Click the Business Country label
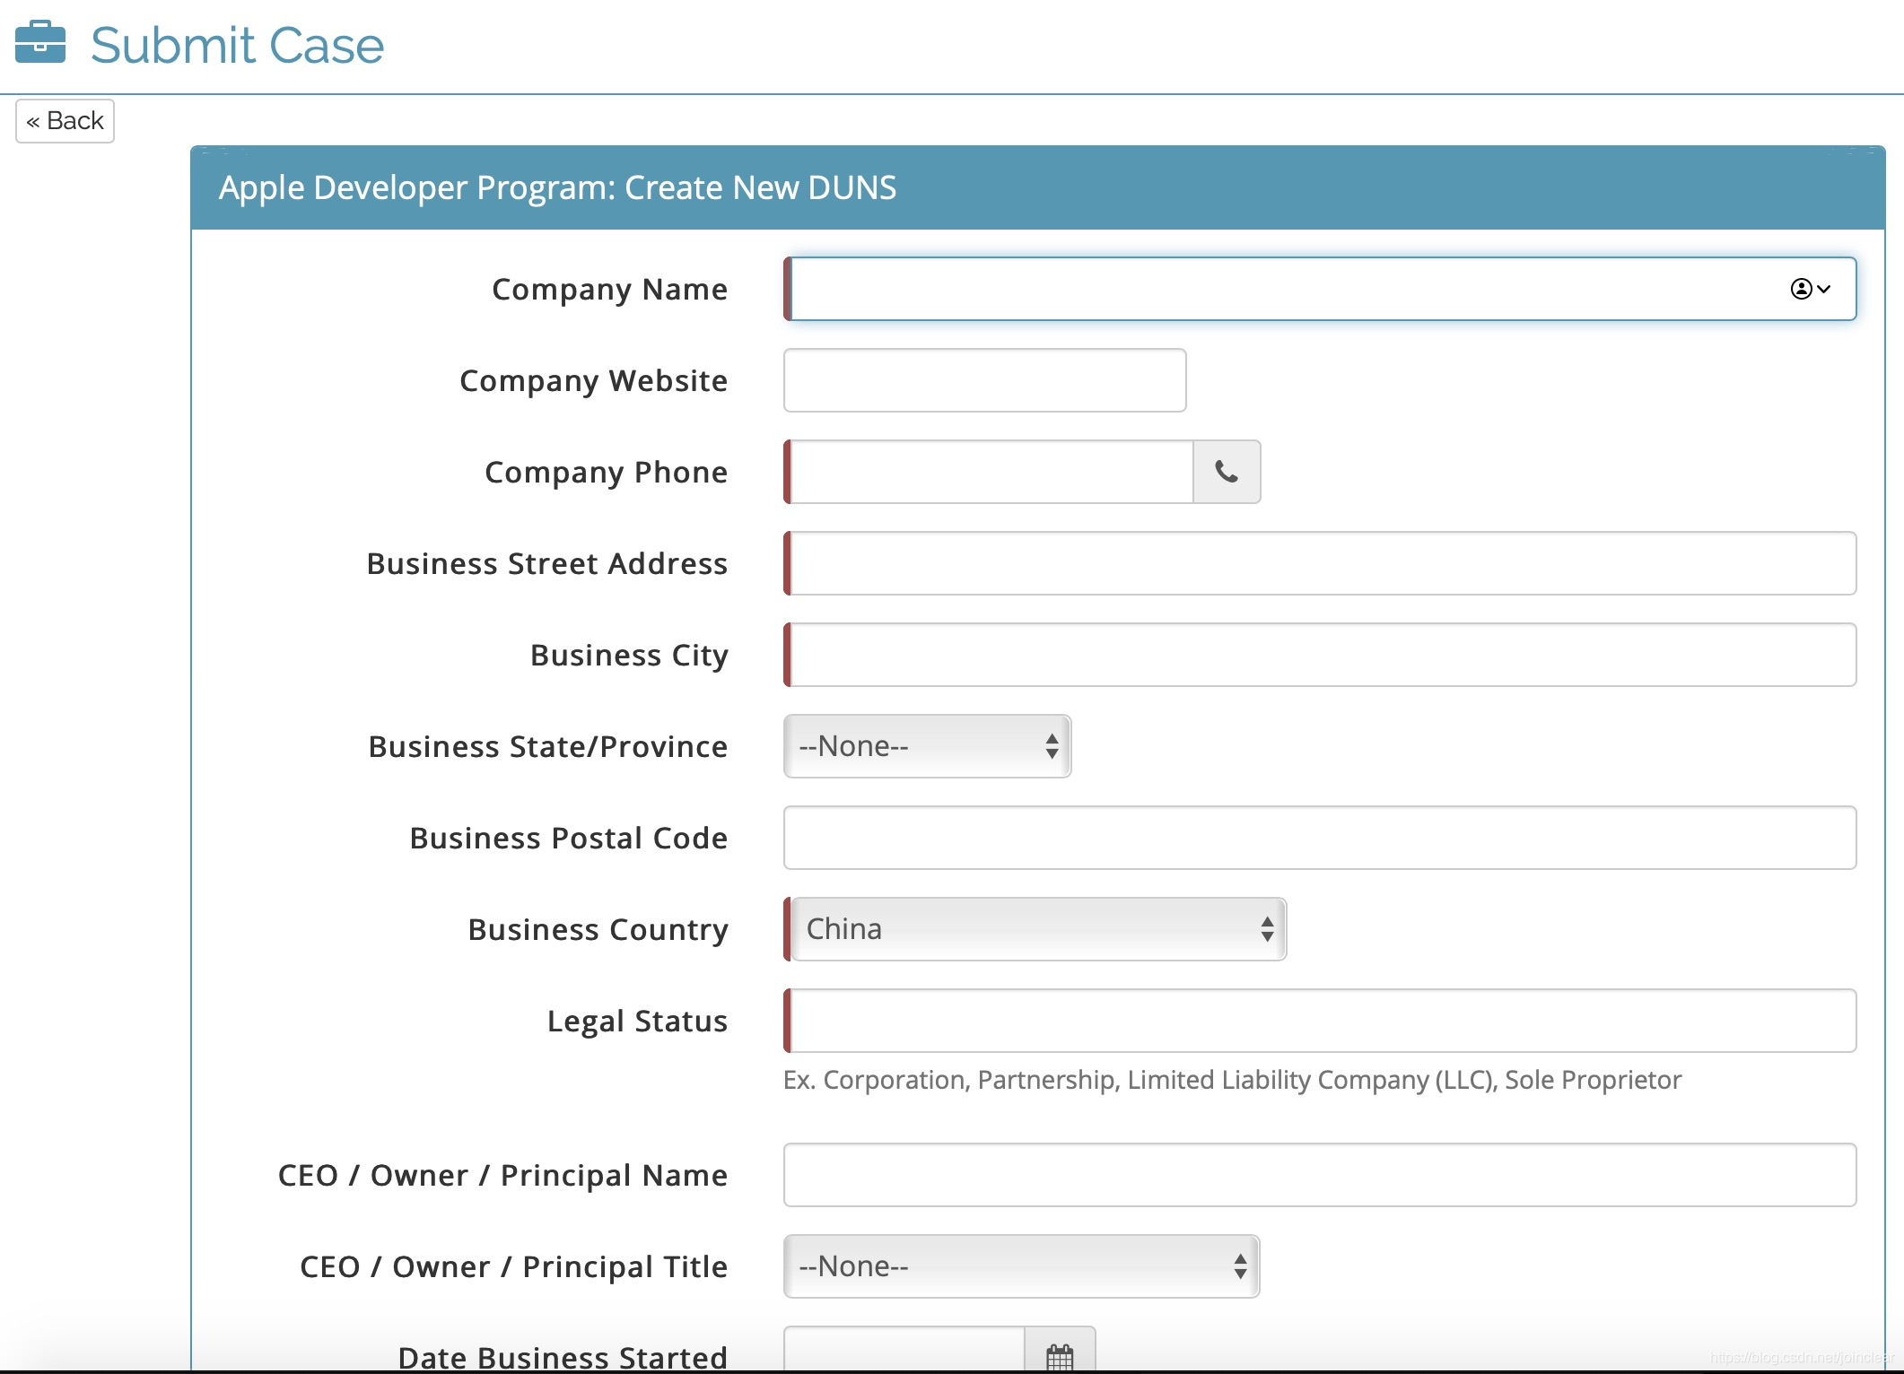Screen dimensions: 1904x1374 598,930
